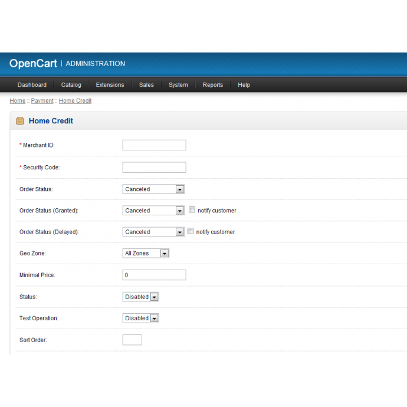Focus the Security Code field

(x=154, y=168)
